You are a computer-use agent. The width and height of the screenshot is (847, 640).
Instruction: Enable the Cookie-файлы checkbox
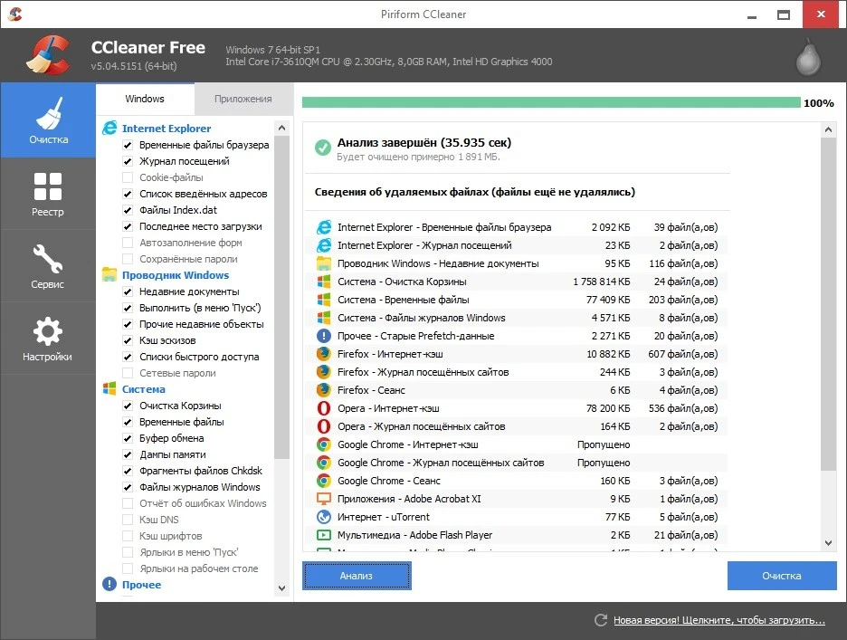[x=128, y=177]
